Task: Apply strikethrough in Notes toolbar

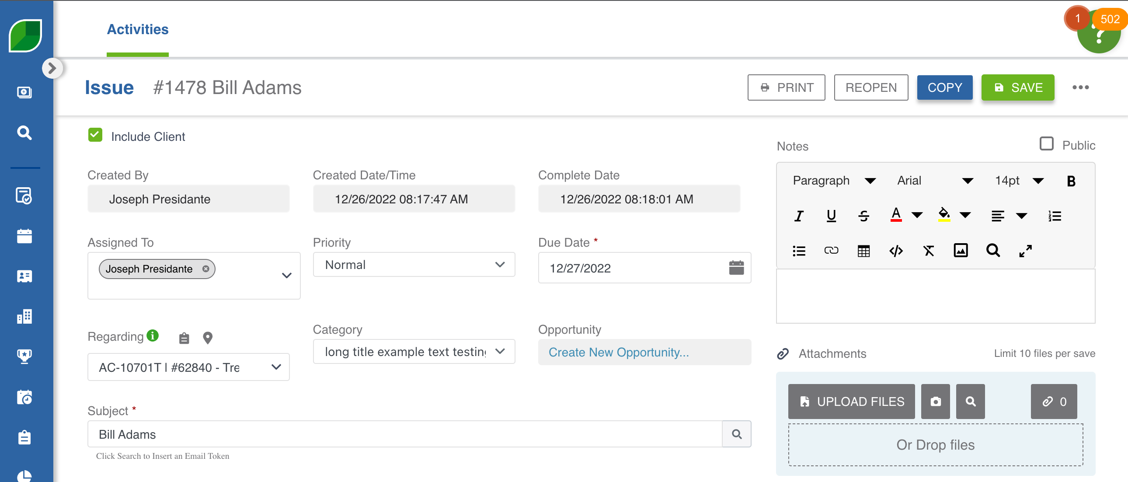Action: click(x=863, y=216)
